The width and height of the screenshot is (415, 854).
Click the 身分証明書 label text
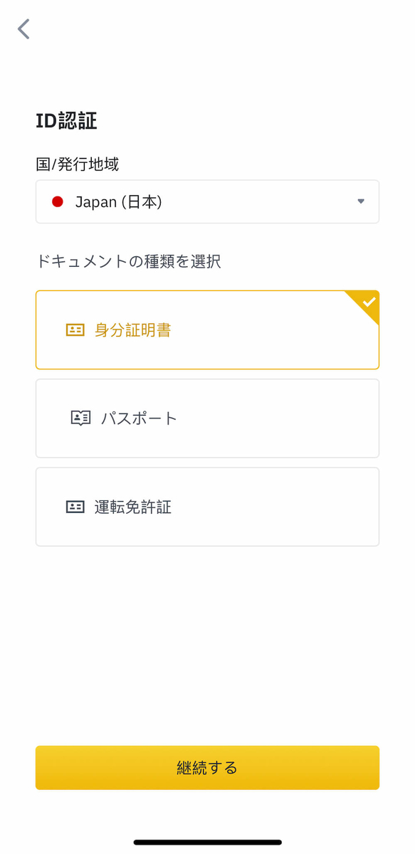[x=133, y=330]
